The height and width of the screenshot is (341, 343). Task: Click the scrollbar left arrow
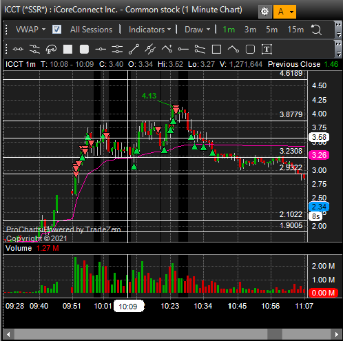[8, 334]
